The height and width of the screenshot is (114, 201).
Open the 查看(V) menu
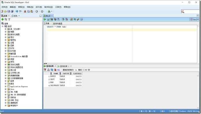pos(21,7)
